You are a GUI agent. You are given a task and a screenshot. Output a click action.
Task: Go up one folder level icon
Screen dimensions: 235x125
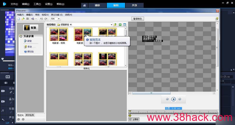[x=115, y=25]
